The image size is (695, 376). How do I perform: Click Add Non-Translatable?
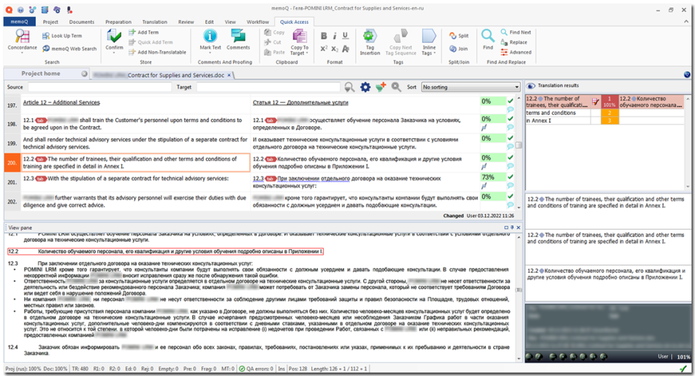(157, 52)
